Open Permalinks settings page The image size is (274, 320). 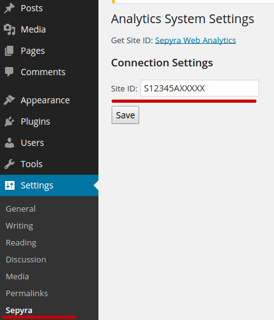click(x=27, y=294)
